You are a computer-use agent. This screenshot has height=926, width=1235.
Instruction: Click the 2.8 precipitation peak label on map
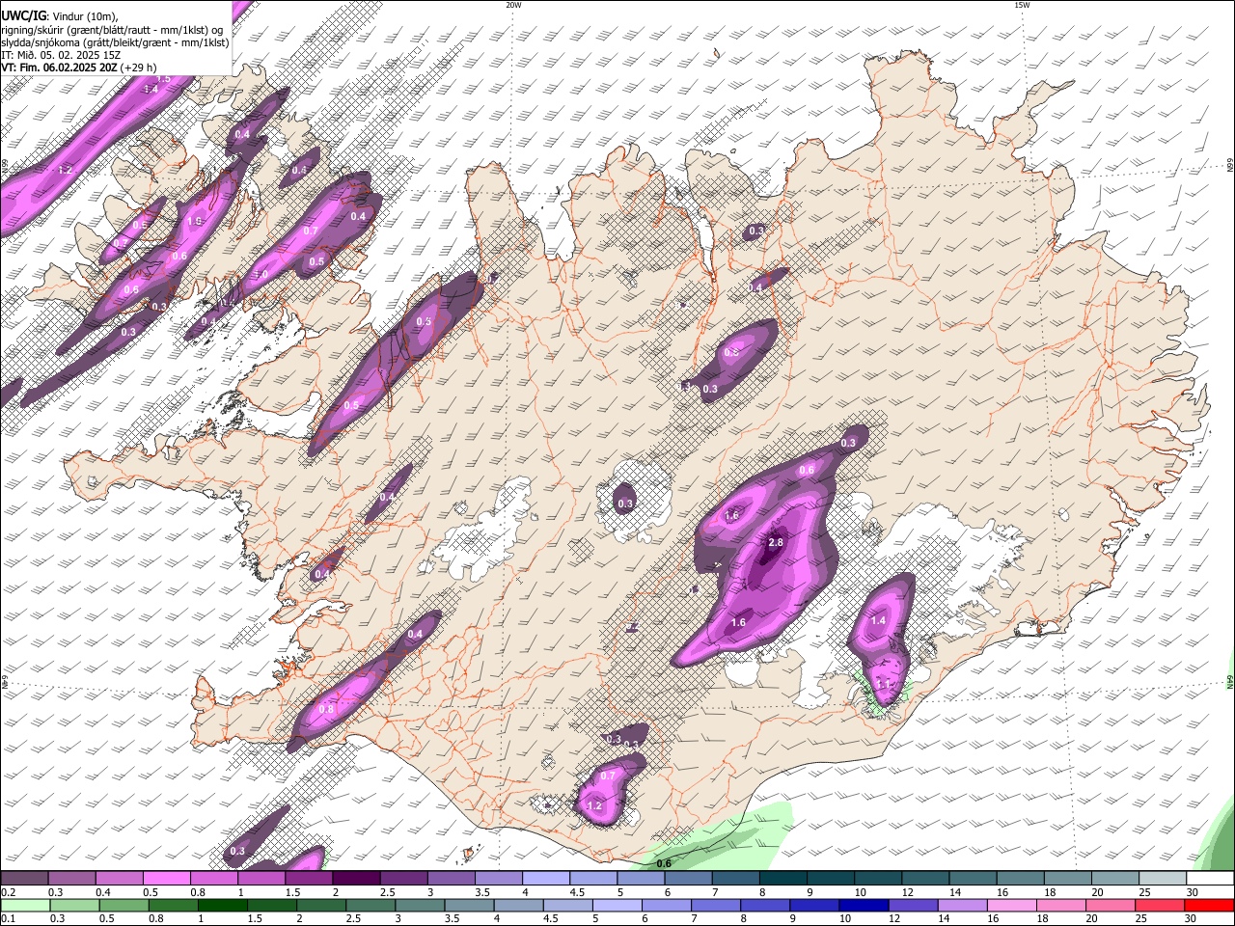click(x=776, y=543)
